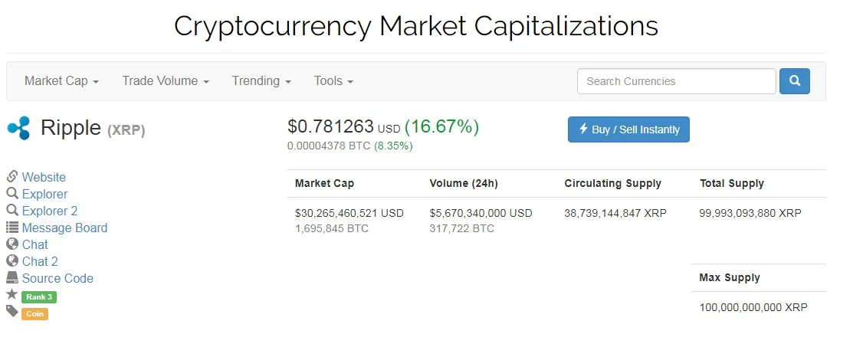Click the star icon next to Rank 3
This screenshot has width=863, height=357.
pyautogui.click(x=12, y=294)
